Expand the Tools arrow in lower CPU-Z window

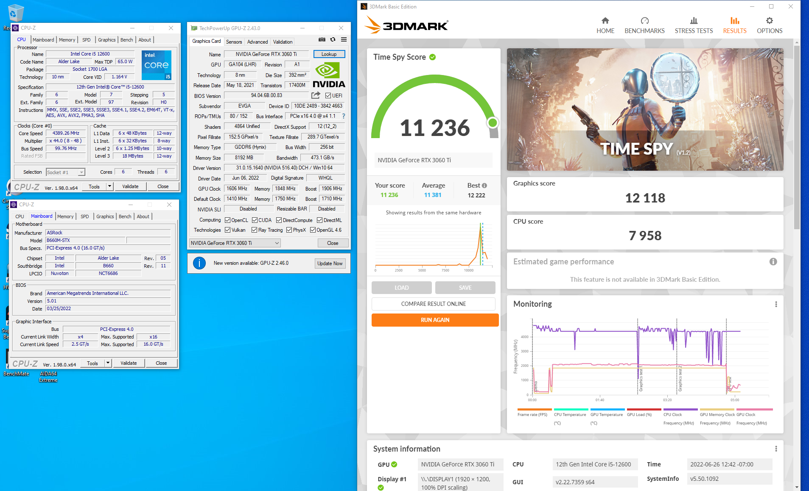(x=108, y=363)
